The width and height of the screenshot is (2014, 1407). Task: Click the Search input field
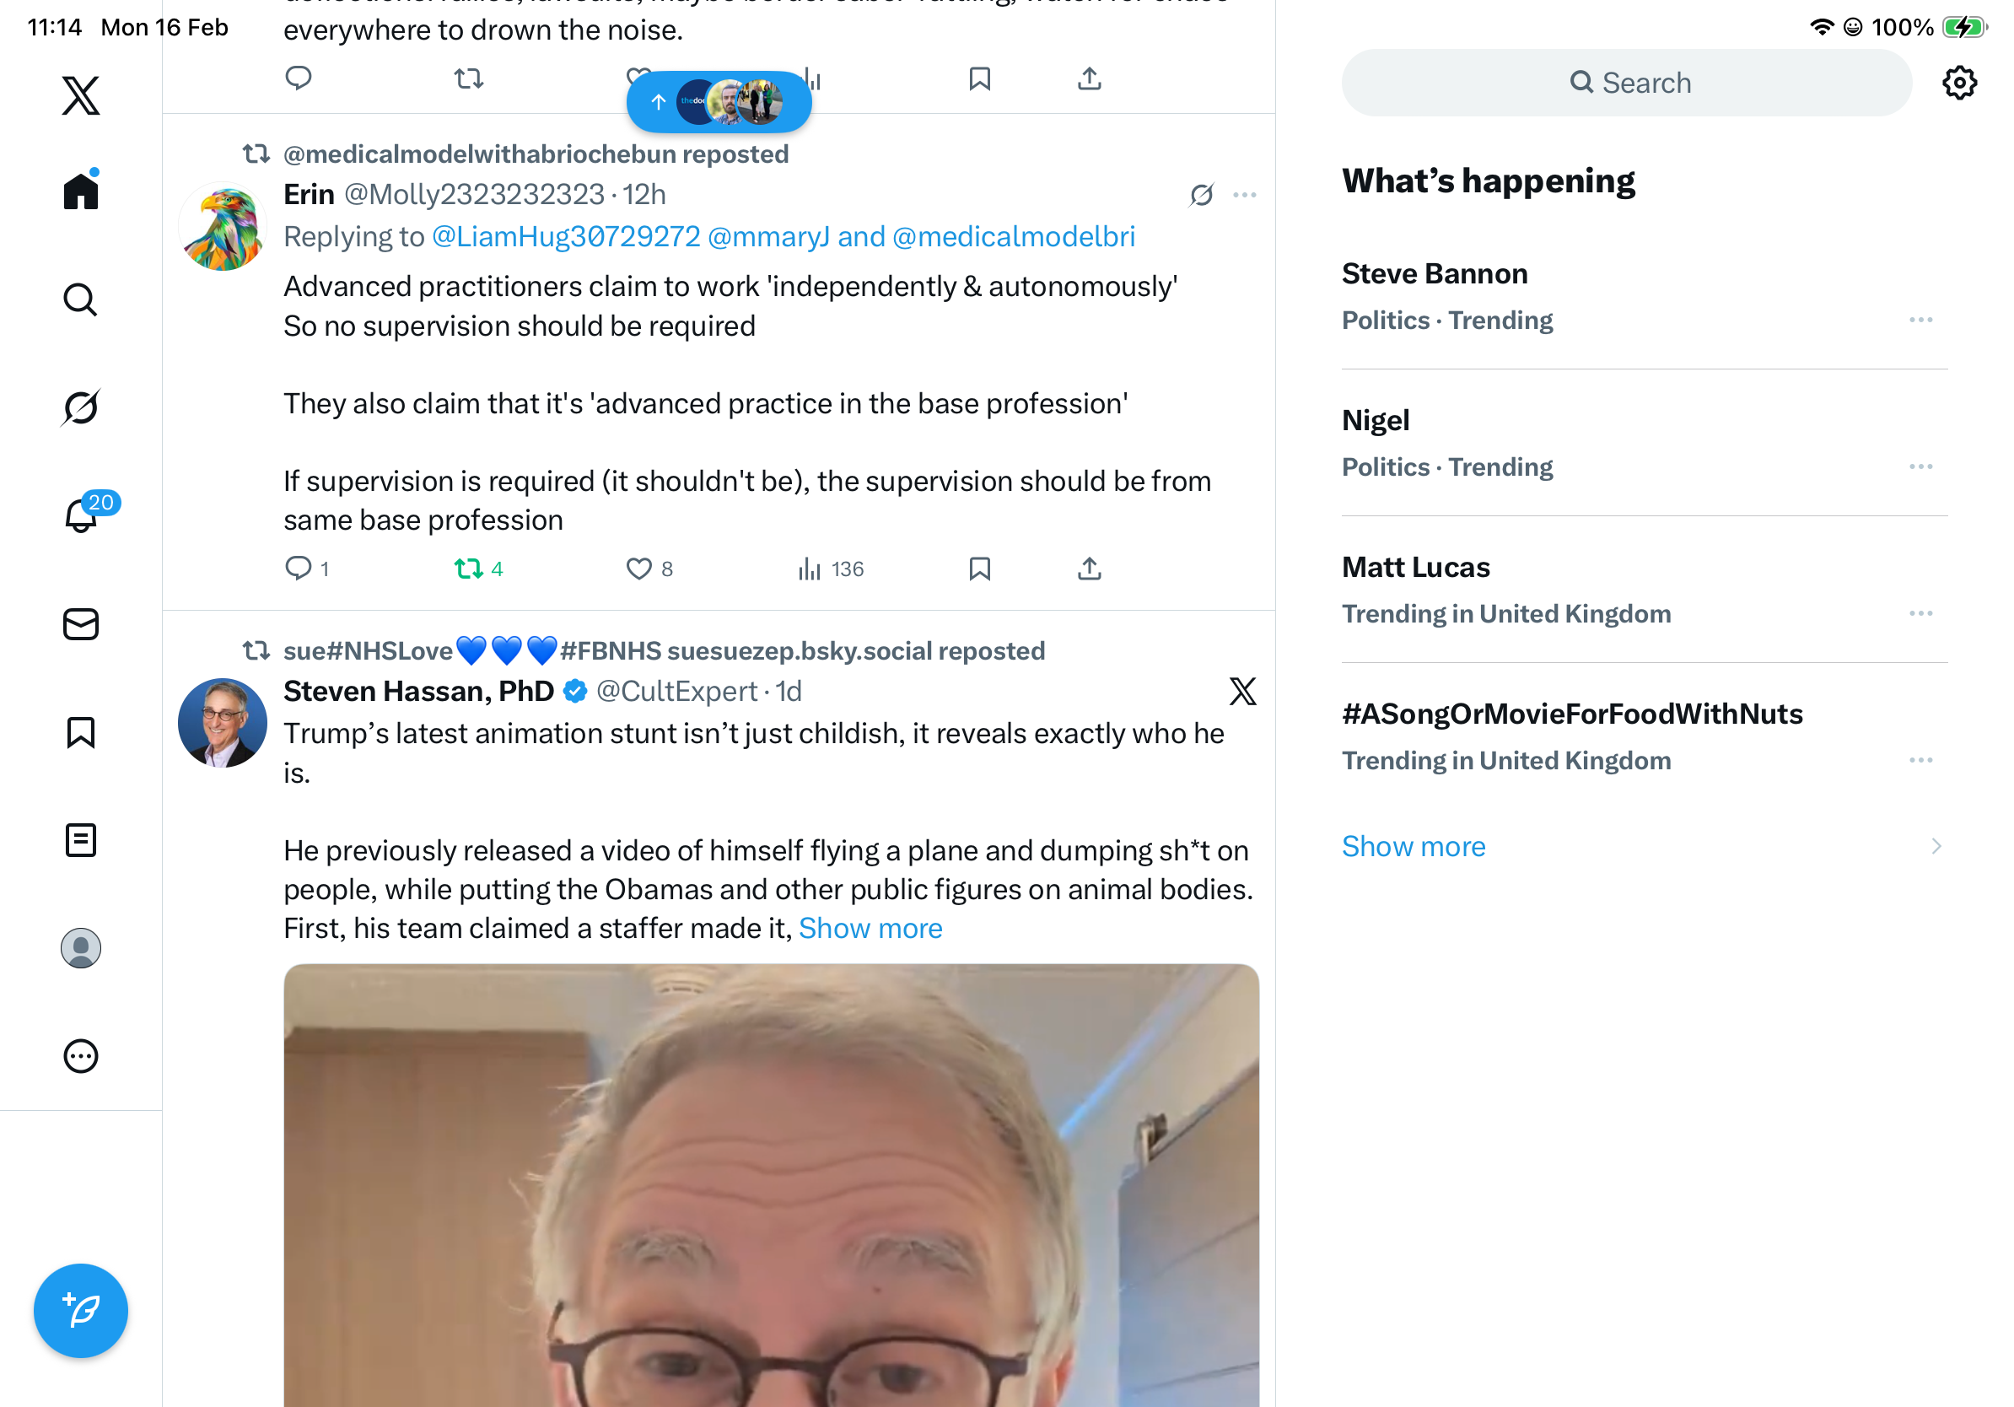tap(1625, 83)
